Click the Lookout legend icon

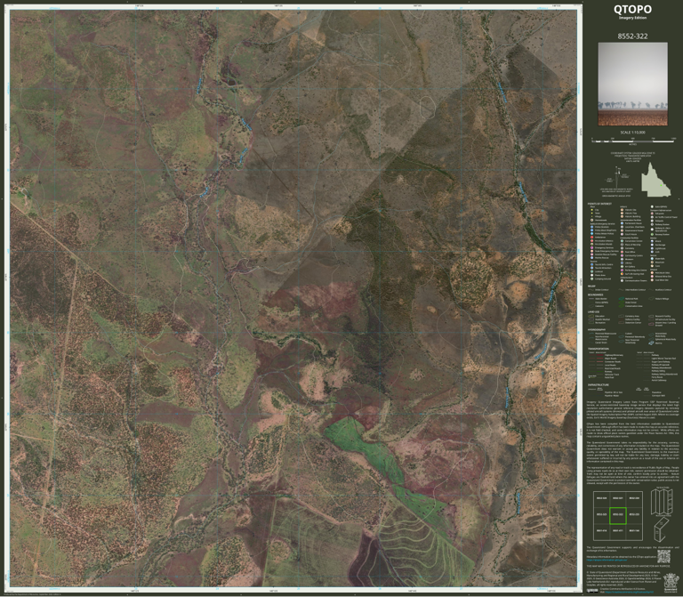click(592, 271)
